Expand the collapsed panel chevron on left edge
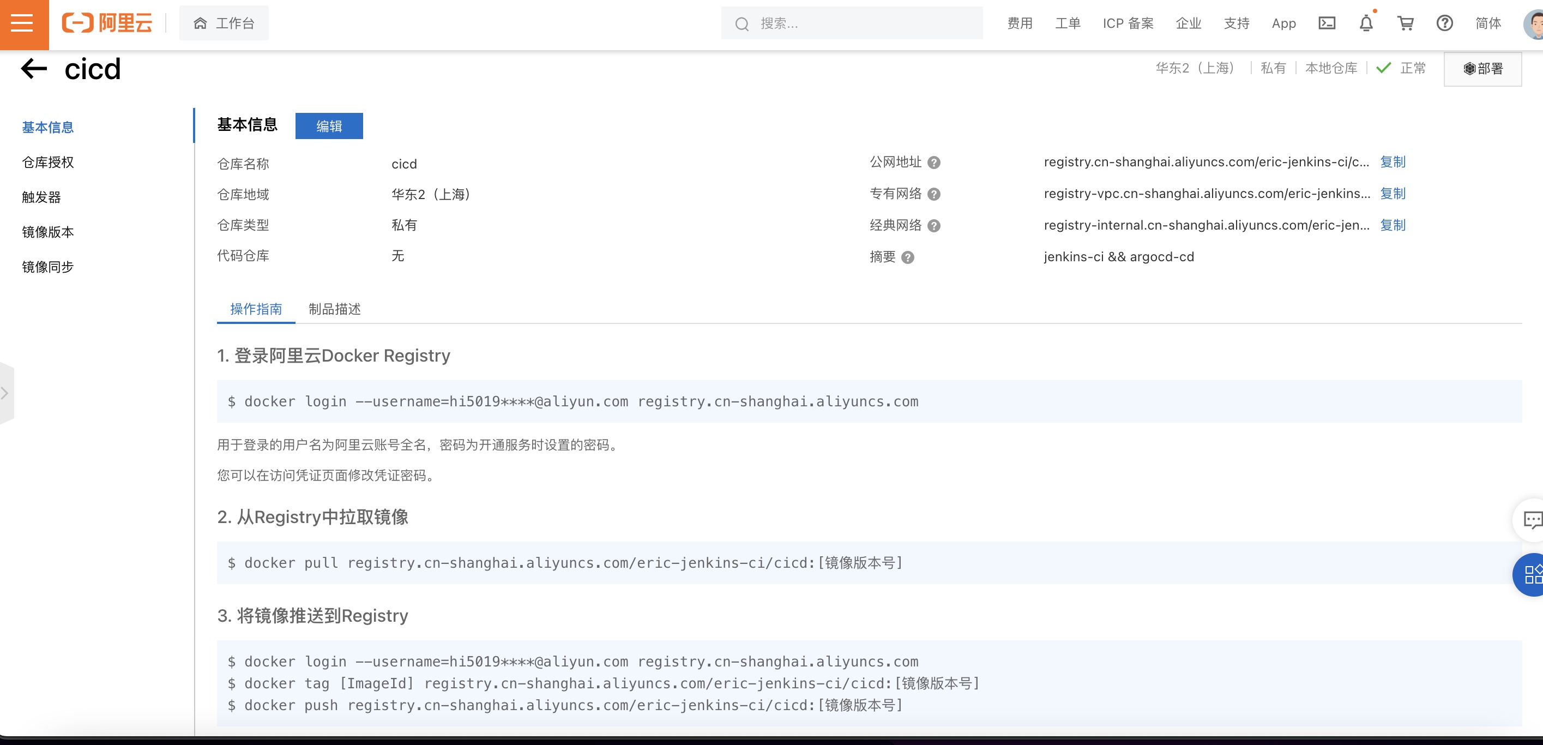 tap(5, 393)
